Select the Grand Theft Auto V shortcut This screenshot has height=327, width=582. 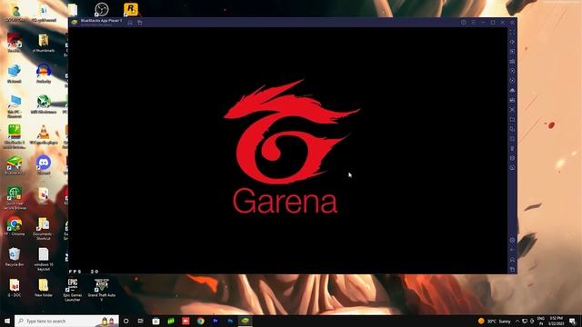click(x=101, y=290)
